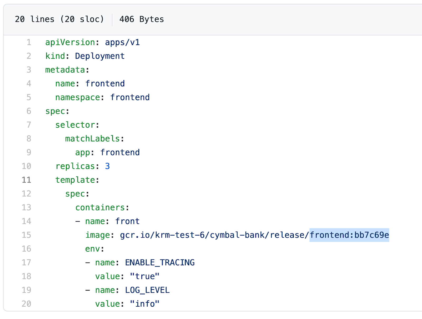Click the Deployment value on line 2

point(100,56)
